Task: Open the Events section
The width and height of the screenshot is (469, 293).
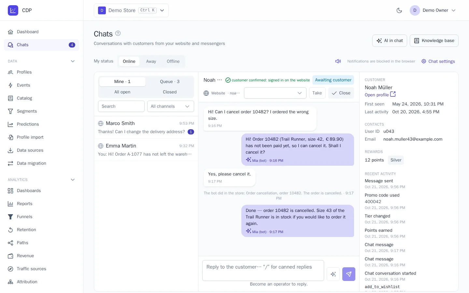Action: coord(41,85)
